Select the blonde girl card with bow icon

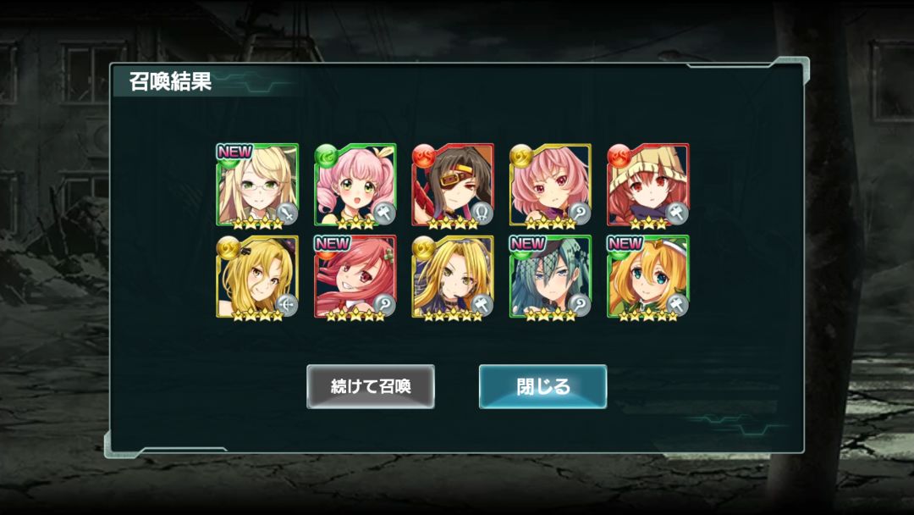[x=257, y=276]
